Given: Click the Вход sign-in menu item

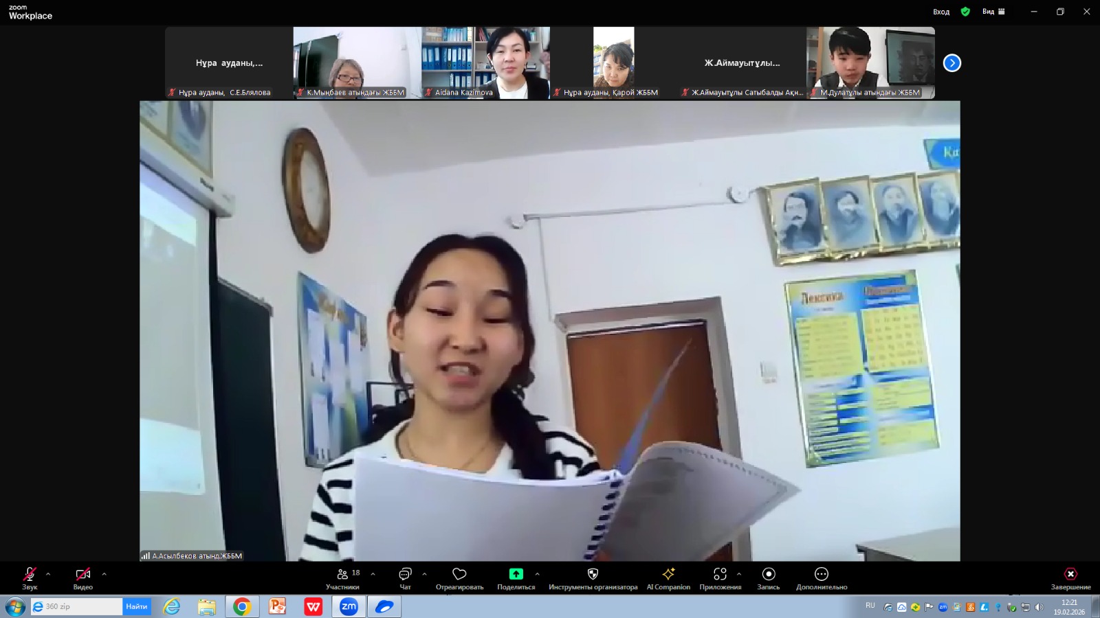Looking at the screenshot, I should (x=941, y=12).
